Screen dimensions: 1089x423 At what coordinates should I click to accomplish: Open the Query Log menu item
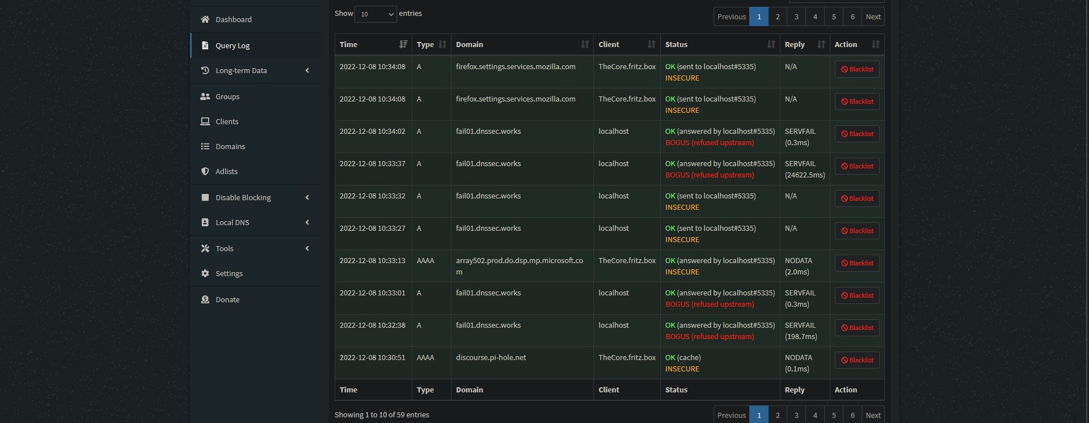[233, 45]
